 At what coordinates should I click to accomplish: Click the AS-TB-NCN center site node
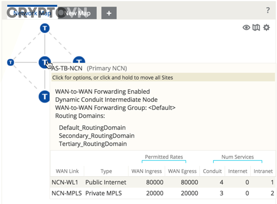pyautogui.click(x=45, y=62)
